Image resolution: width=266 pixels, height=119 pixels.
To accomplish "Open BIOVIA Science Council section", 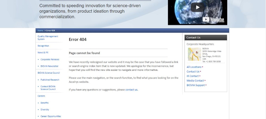I will (x=49, y=73).
